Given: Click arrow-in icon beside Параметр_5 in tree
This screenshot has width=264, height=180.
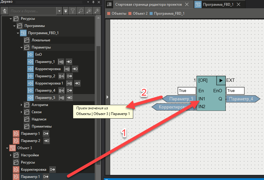Looking at the screenshot, I should pos(69,98).
